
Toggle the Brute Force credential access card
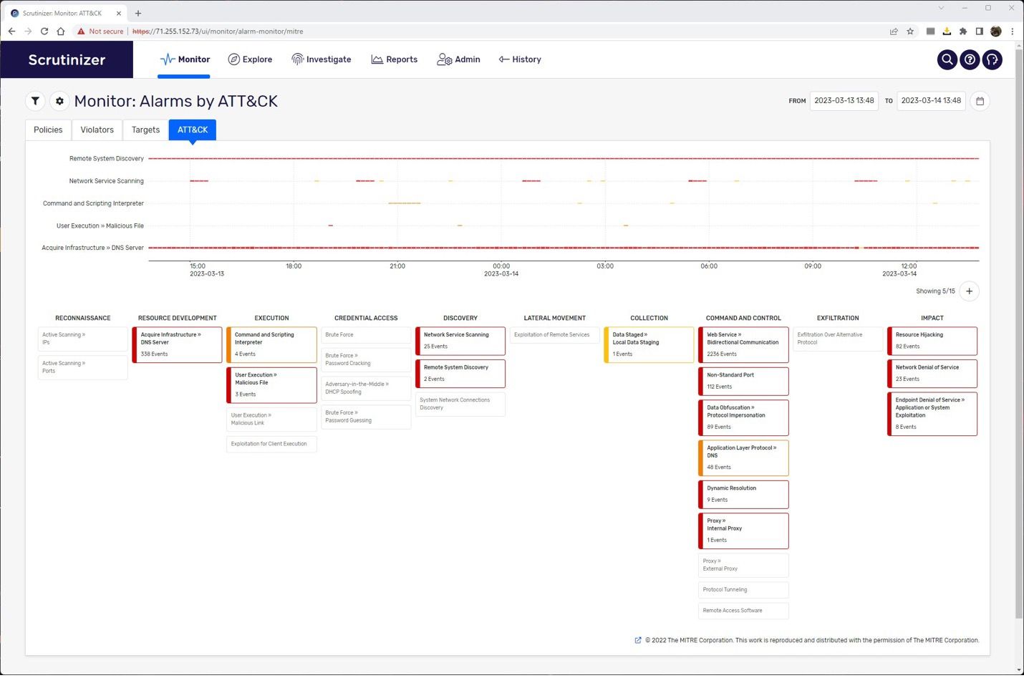[366, 334]
